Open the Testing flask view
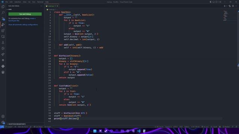The width and height of the screenshot is (239, 134). [3, 42]
